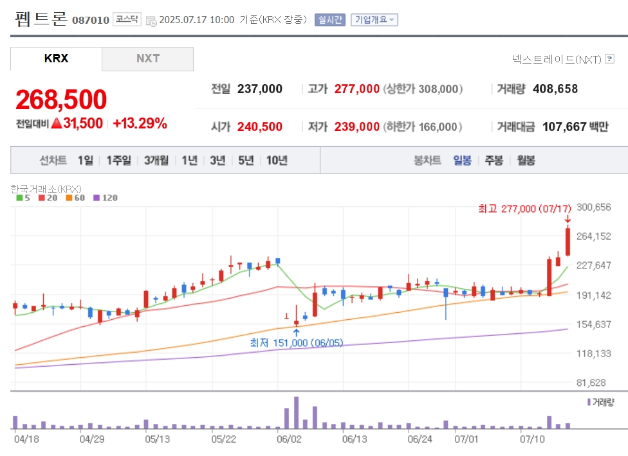The height and width of the screenshot is (456, 628).
Task: Click the red 20-day moving average legend
Action: pos(48,198)
